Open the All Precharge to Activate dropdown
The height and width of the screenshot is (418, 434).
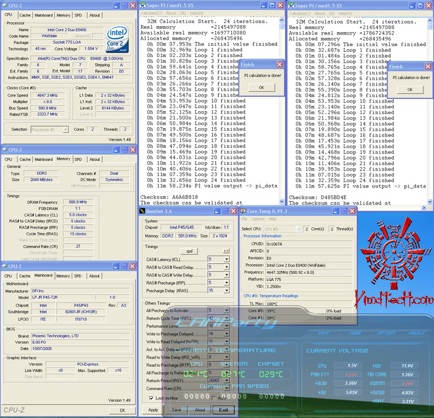tap(227, 310)
